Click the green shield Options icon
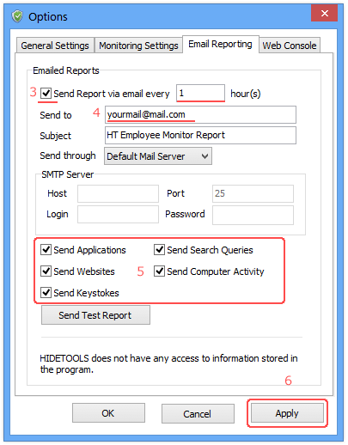Viewport: 348px width, 445px height. coord(17,16)
